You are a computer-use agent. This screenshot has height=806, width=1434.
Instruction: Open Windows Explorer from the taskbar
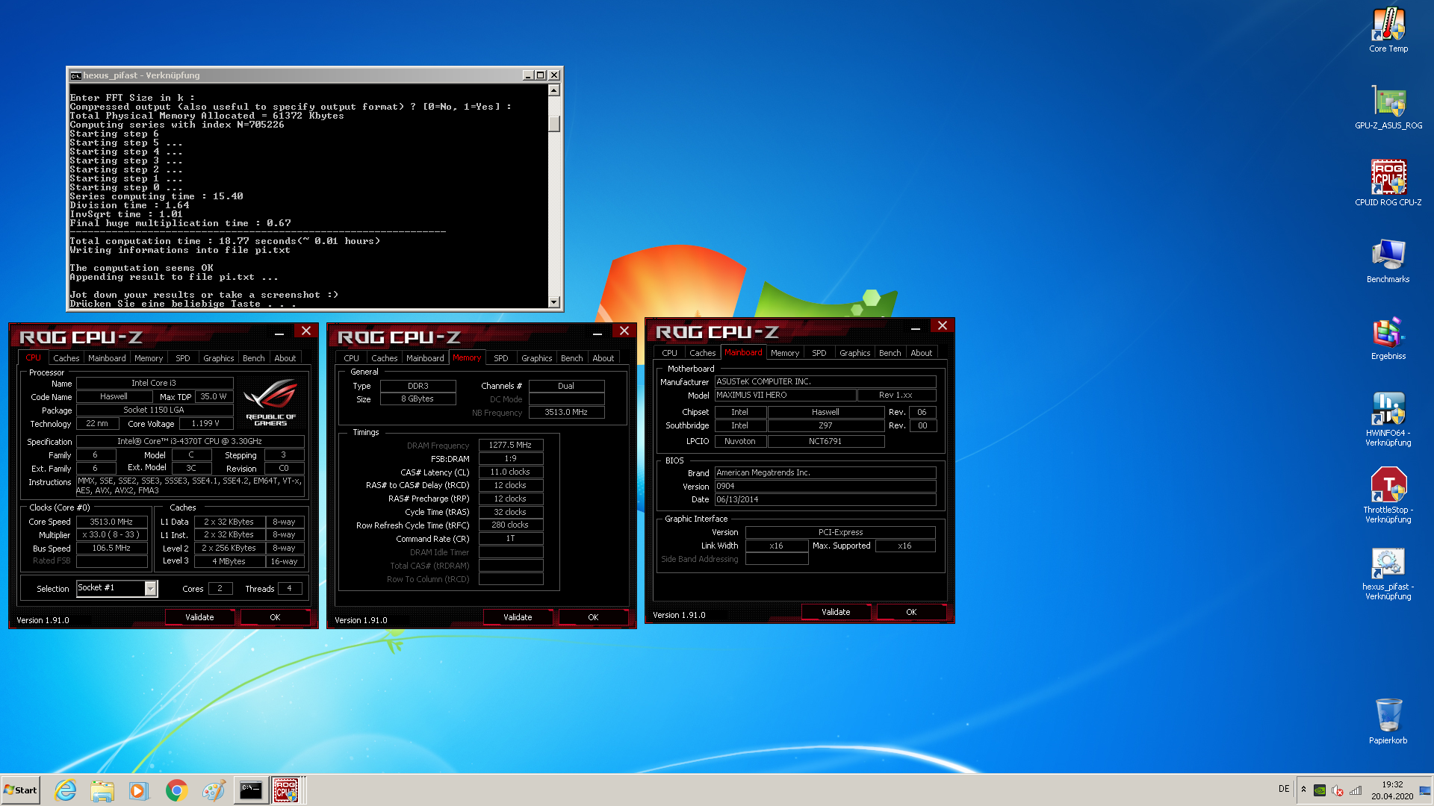coord(102,790)
